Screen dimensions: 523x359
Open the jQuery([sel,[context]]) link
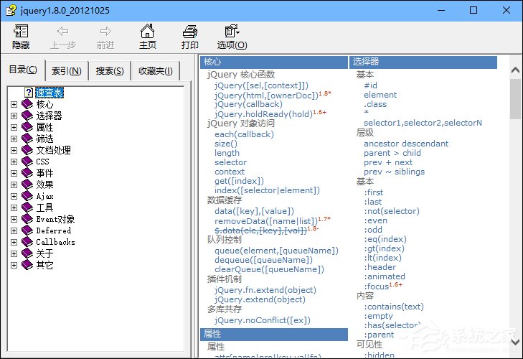click(261, 85)
